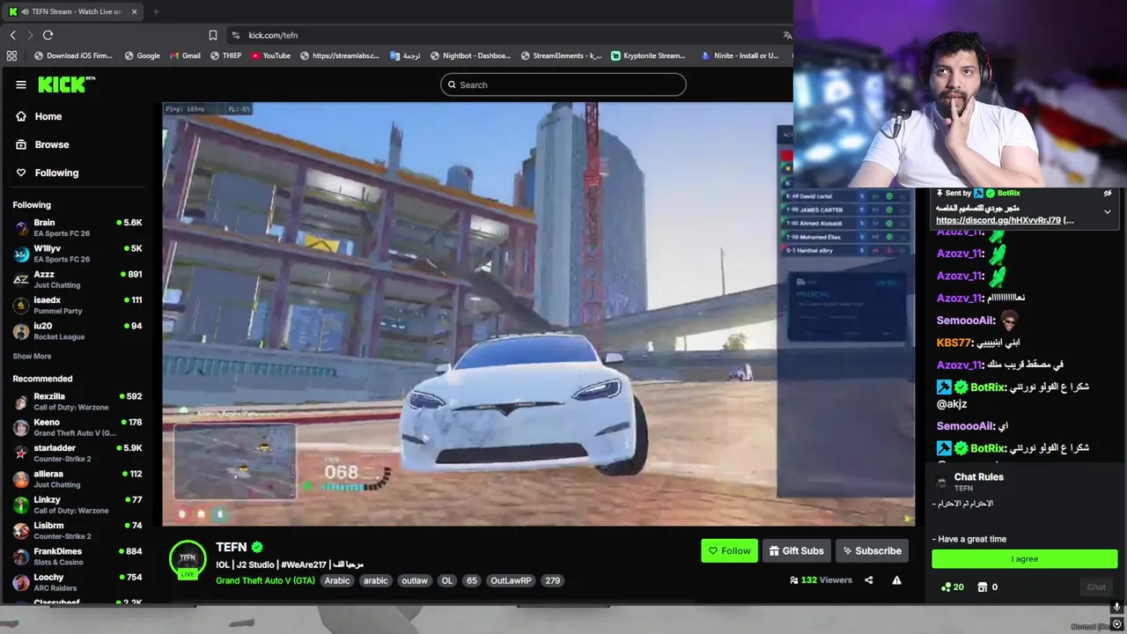The image size is (1127, 634).
Task: Open the YouTube bookmark
Action: (270, 55)
